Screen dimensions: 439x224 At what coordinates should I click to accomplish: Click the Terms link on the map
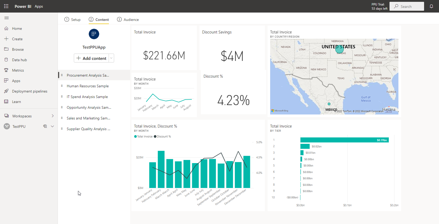pos(389,111)
